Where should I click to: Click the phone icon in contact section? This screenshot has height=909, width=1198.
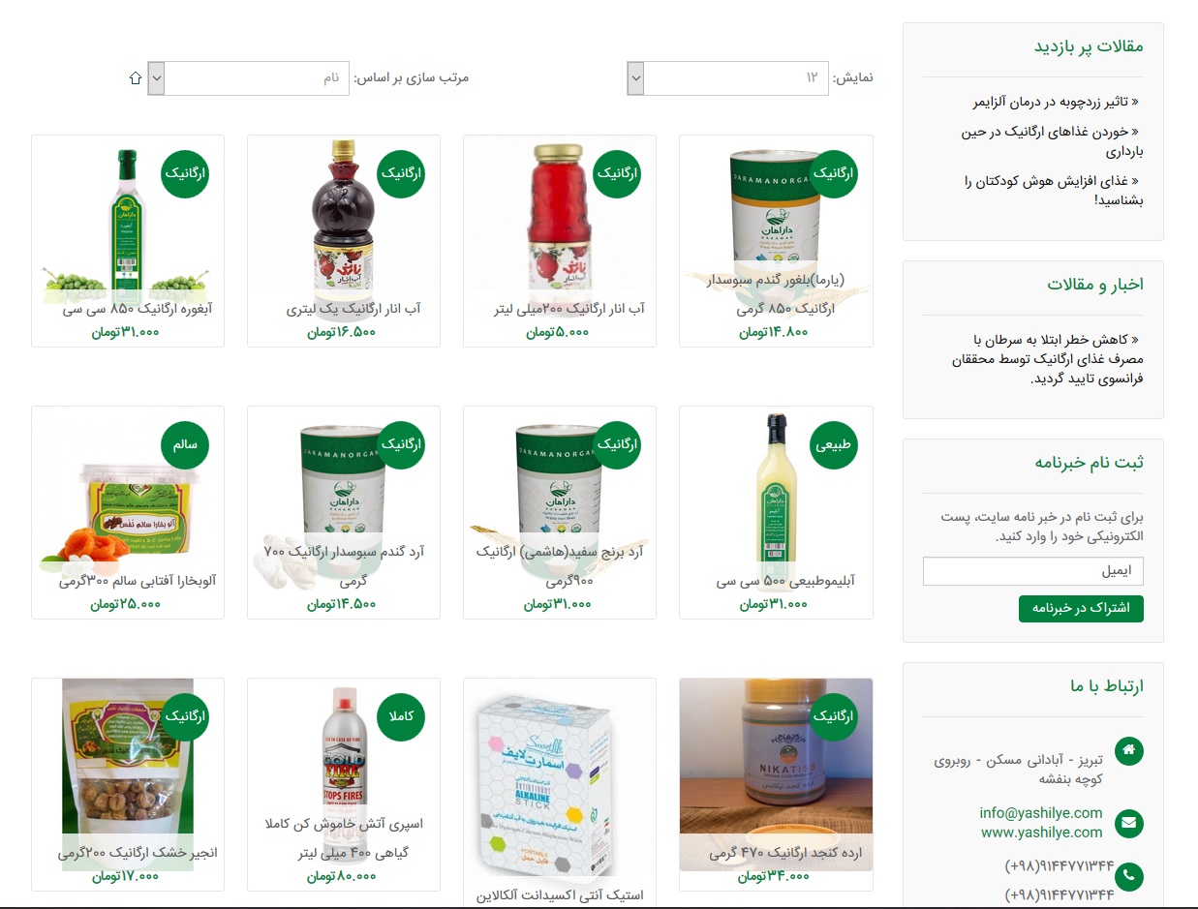pyautogui.click(x=1129, y=876)
